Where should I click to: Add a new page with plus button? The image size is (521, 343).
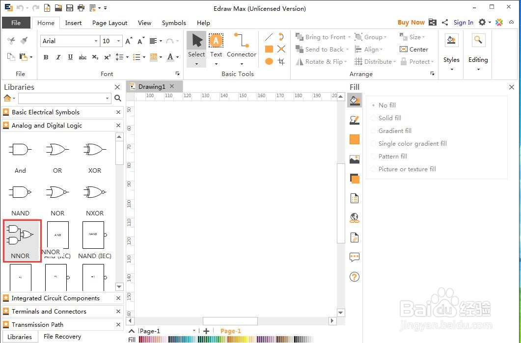(206, 331)
